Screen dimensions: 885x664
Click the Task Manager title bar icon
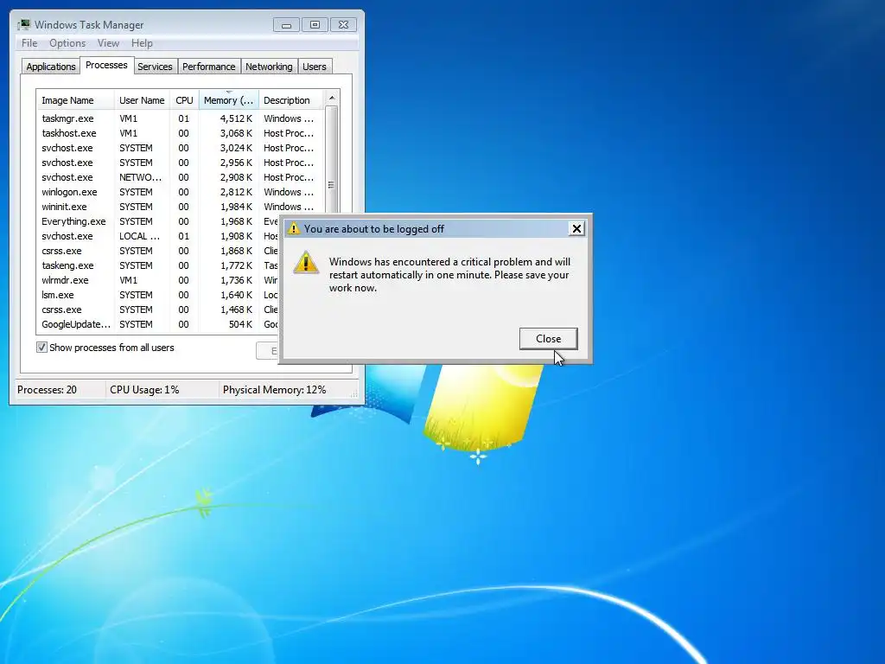point(23,25)
